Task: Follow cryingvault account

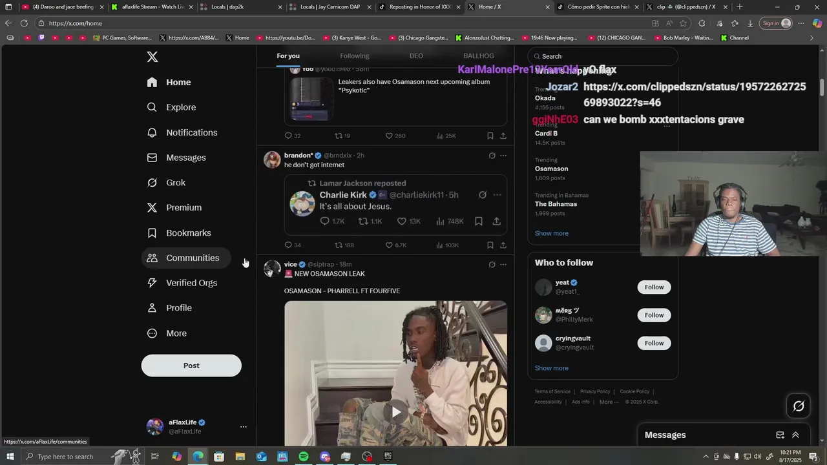Action: pyautogui.click(x=654, y=343)
